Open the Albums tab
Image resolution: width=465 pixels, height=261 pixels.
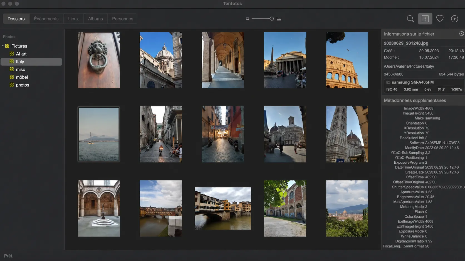click(x=95, y=19)
